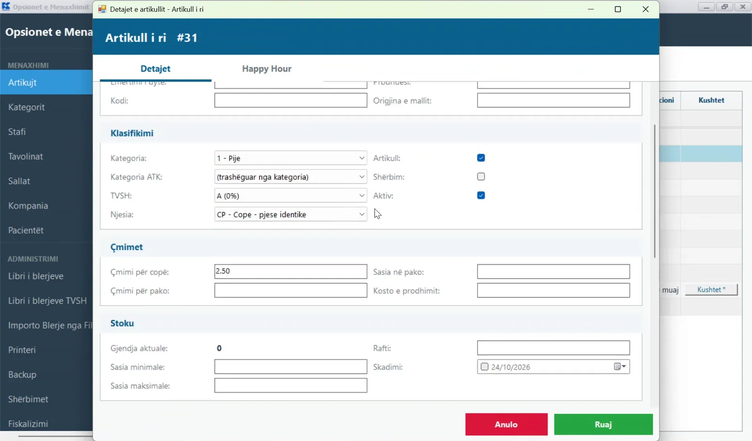Click the dialog vertical scrollbar
Image resolution: width=752 pixels, height=441 pixels.
[654, 191]
